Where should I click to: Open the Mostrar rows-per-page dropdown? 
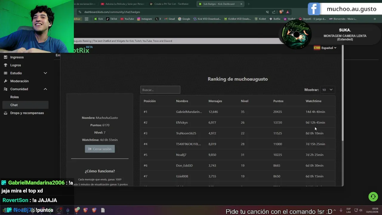[327, 90]
